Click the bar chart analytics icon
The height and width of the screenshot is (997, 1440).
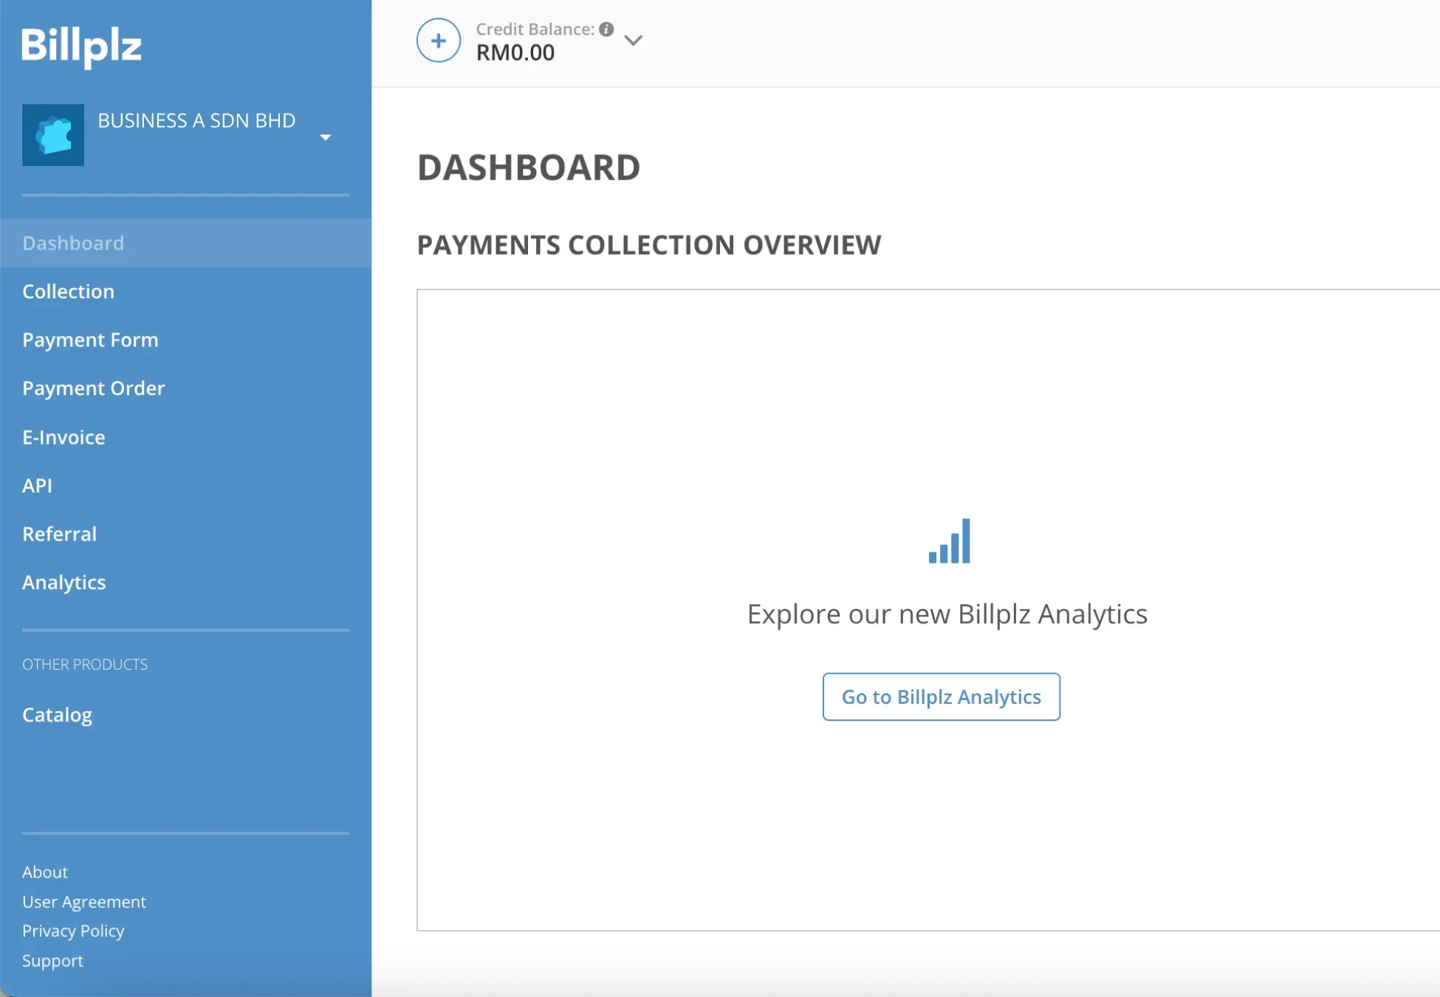(950, 541)
